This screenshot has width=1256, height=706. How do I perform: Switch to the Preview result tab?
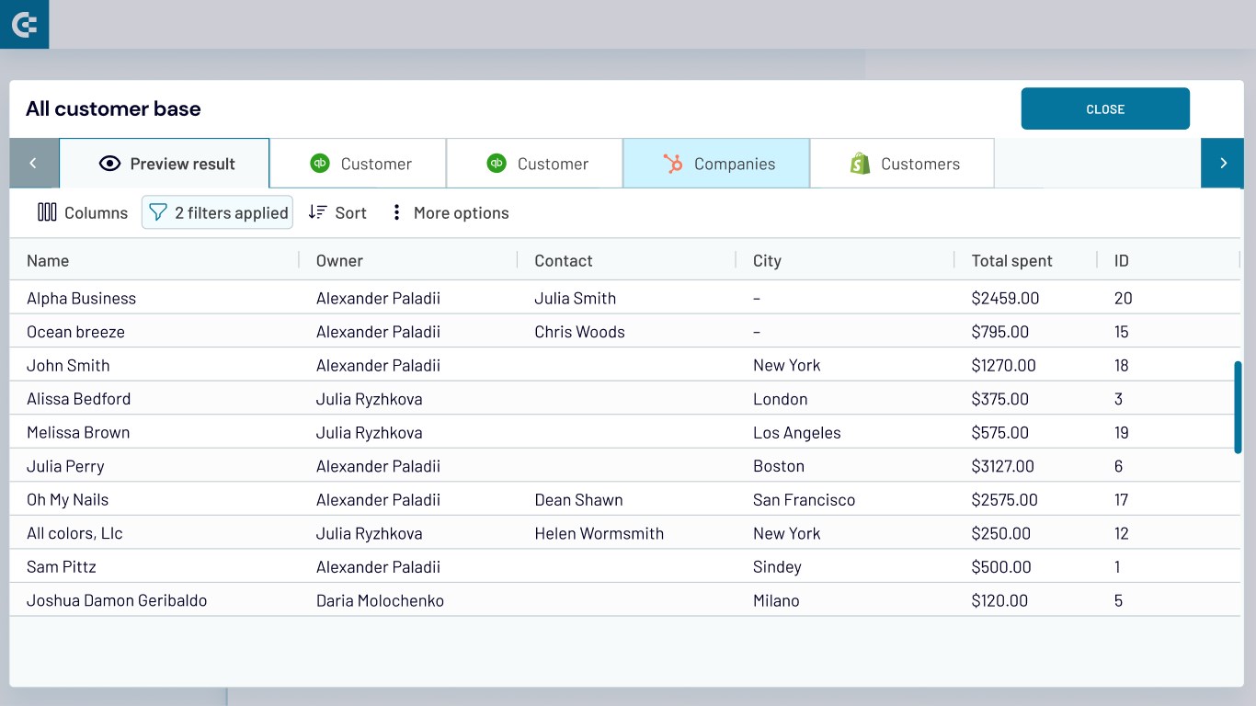pyautogui.click(x=166, y=164)
